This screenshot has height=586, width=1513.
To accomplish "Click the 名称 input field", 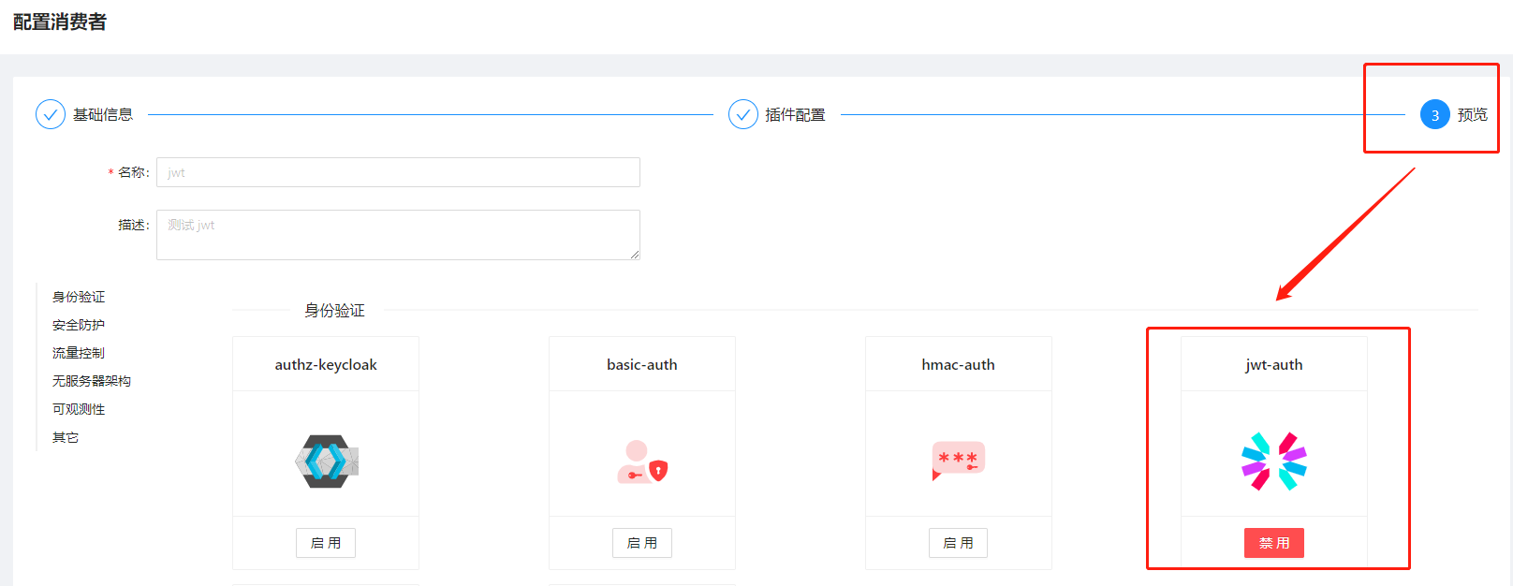I will pos(398,172).
